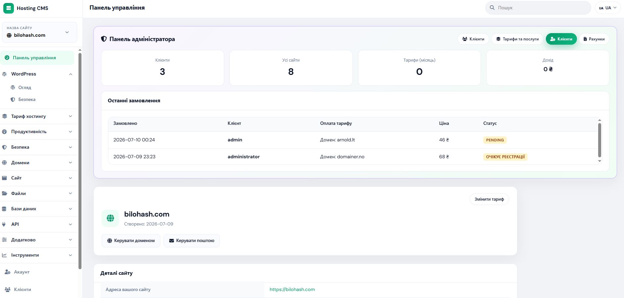Click the sidebar vertical scrollbar
This screenshot has width=624, height=298.
(80, 161)
